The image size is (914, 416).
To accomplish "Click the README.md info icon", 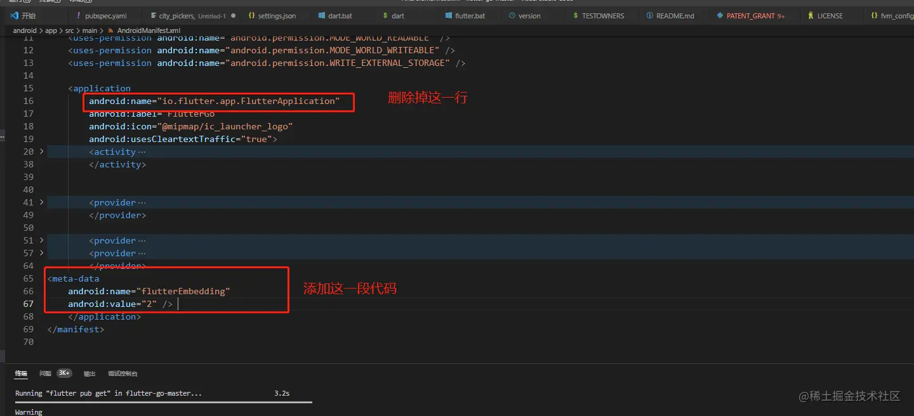I will [x=650, y=16].
